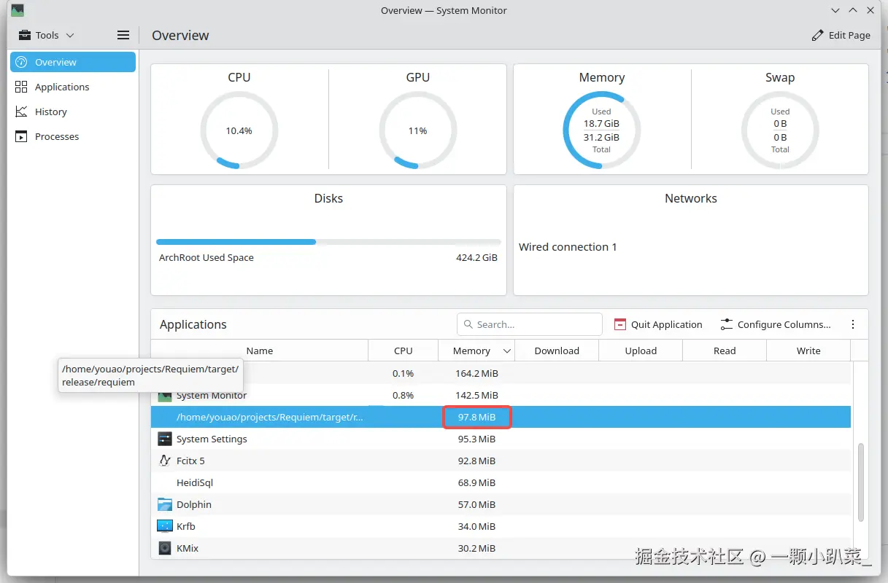
Task: Select the KMix row
Action: click(501, 548)
